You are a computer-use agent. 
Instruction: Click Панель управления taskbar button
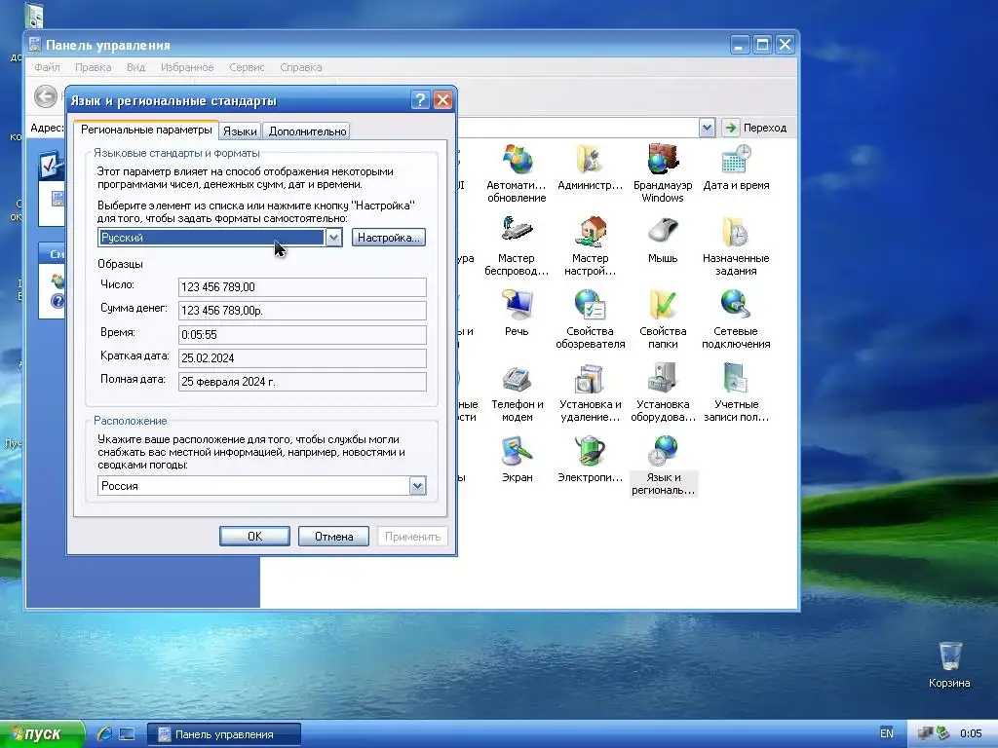click(223, 734)
